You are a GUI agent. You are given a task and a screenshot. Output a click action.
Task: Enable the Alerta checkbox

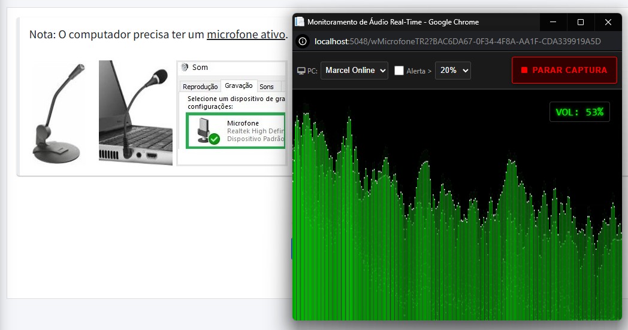click(399, 71)
